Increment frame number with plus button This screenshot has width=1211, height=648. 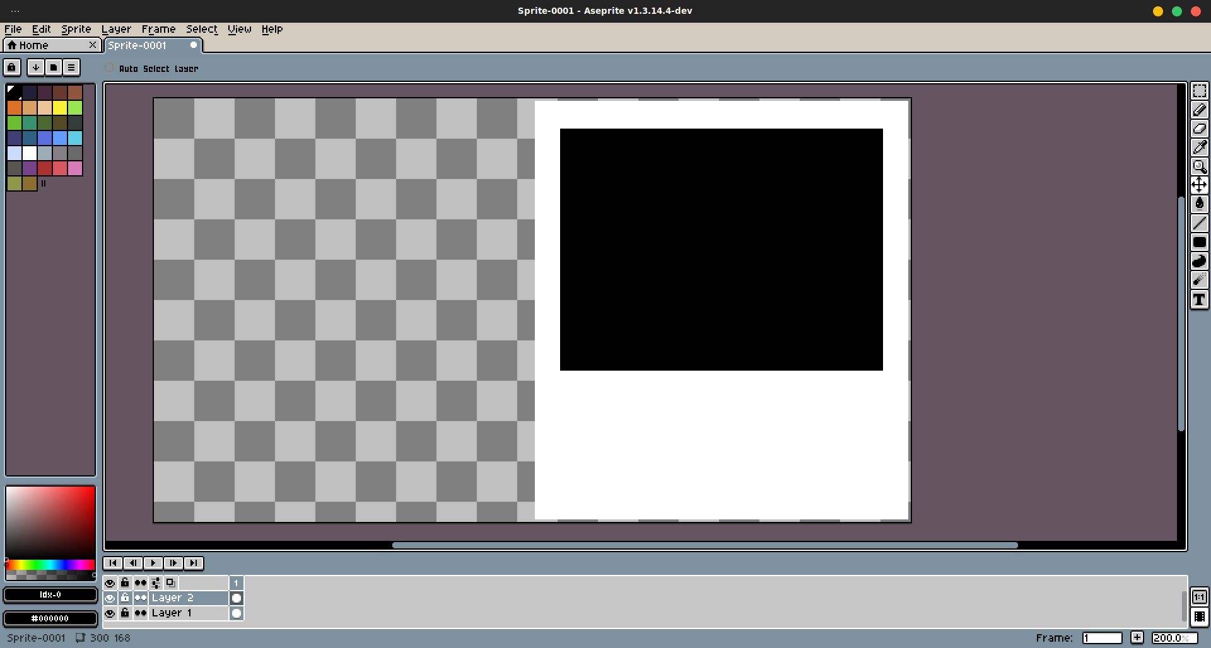[x=1137, y=637]
